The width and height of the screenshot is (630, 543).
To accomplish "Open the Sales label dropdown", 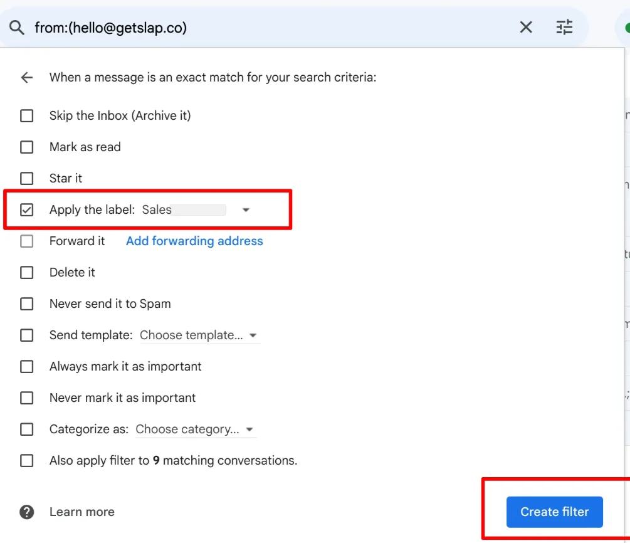I will point(246,210).
